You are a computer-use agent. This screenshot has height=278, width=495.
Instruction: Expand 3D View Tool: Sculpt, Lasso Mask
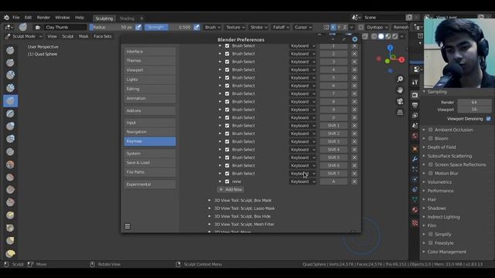pyautogui.click(x=210, y=208)
